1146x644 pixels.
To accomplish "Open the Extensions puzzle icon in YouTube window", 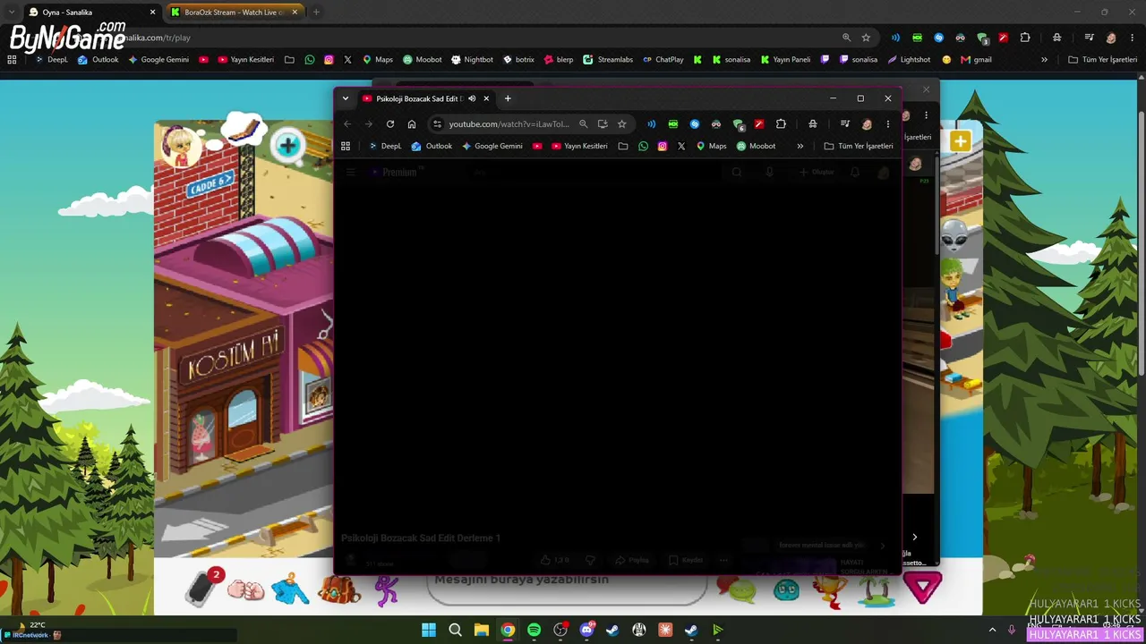I will pos(781,124).
